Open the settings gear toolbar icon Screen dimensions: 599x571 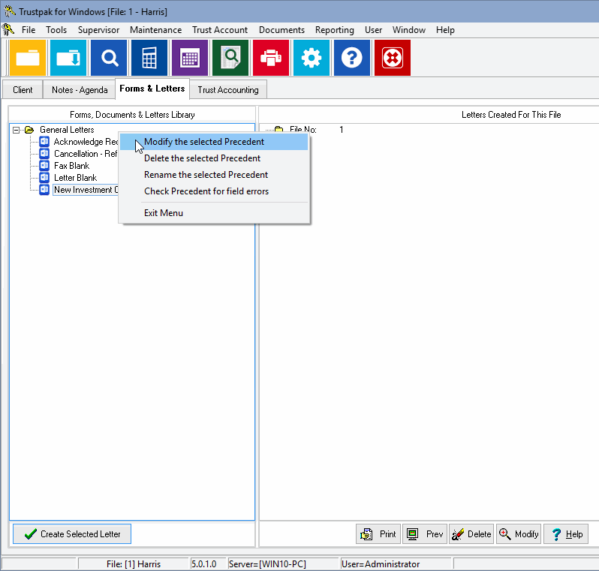[x=312, y=58]
